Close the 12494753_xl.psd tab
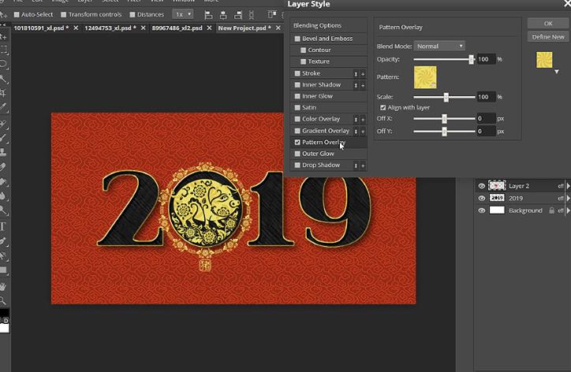571x372 pixels. point(143,28)
